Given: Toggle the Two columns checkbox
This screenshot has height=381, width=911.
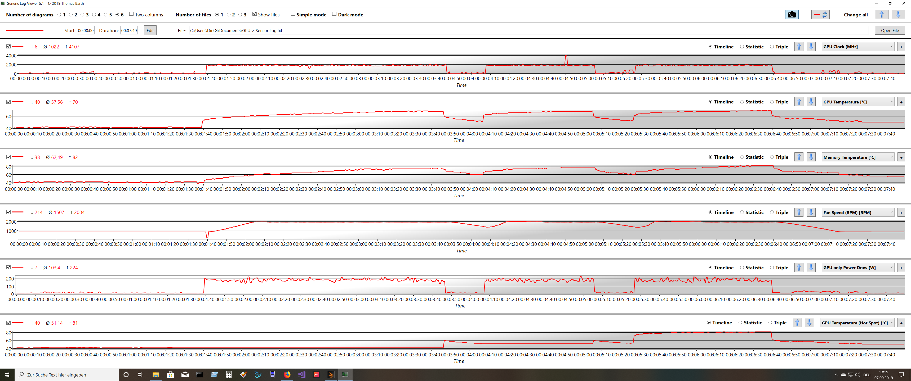Looking at the screenshot, I should 131,14.
